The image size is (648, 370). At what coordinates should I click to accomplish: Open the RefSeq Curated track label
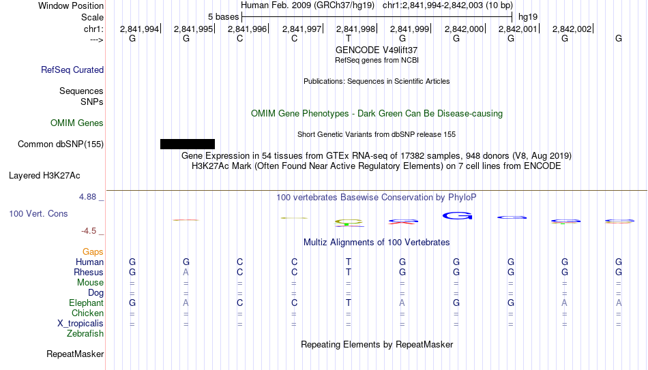[72, 70]
